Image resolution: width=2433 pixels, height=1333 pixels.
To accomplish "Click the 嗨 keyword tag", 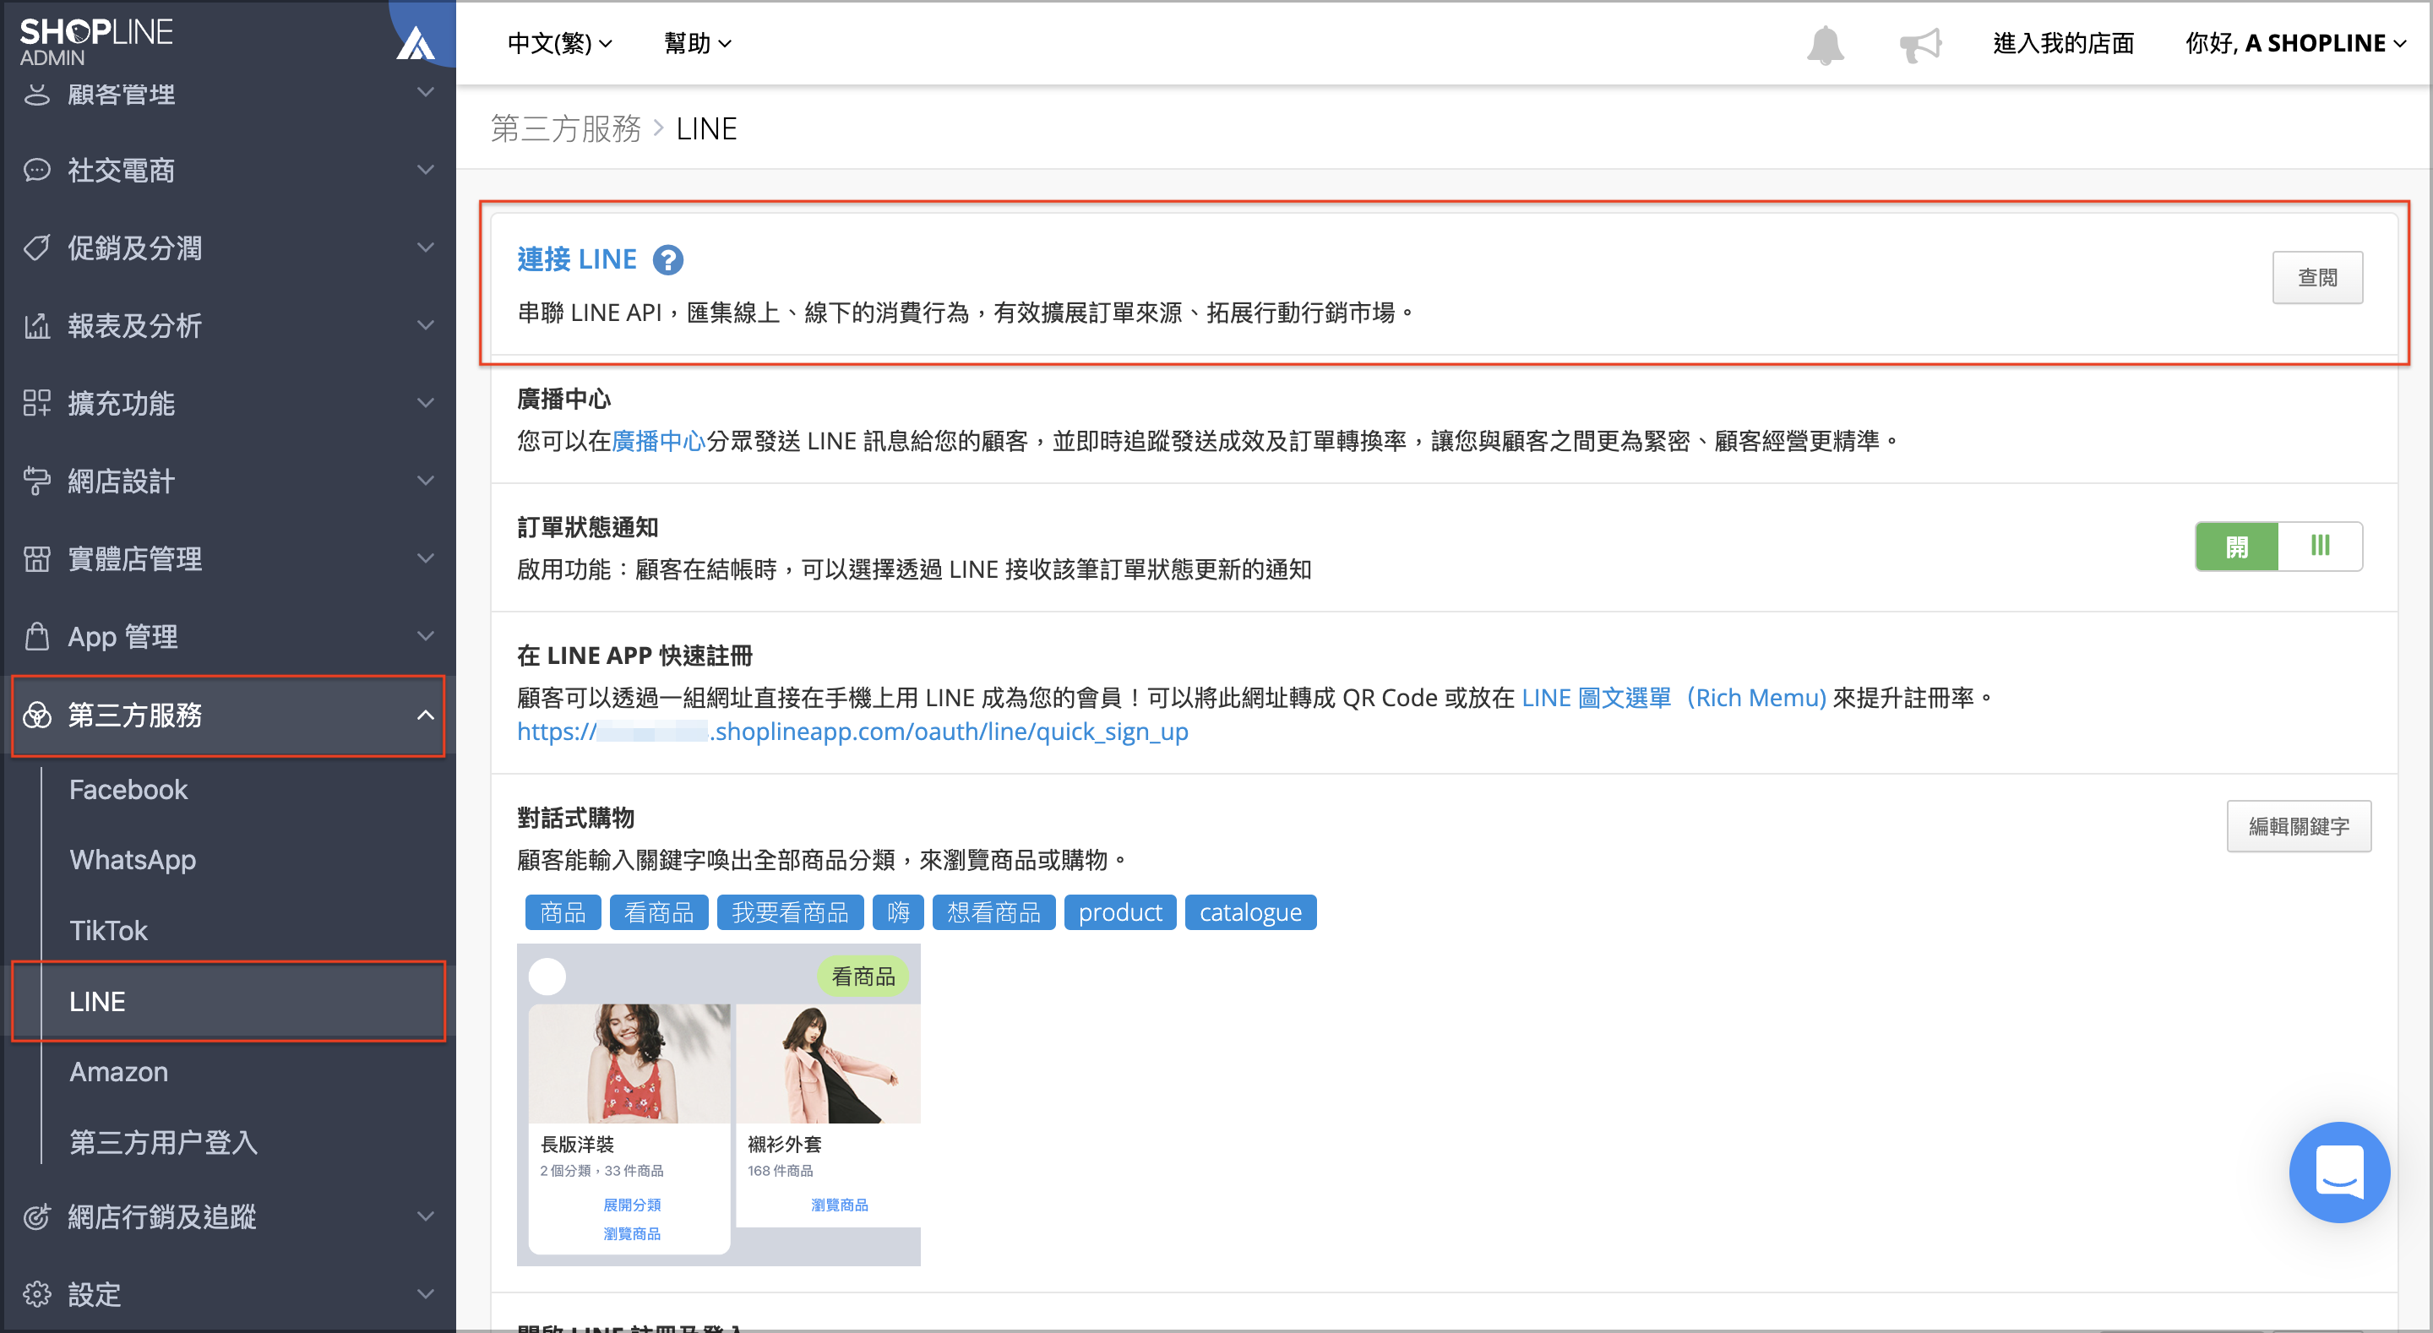I will (897, 911).
